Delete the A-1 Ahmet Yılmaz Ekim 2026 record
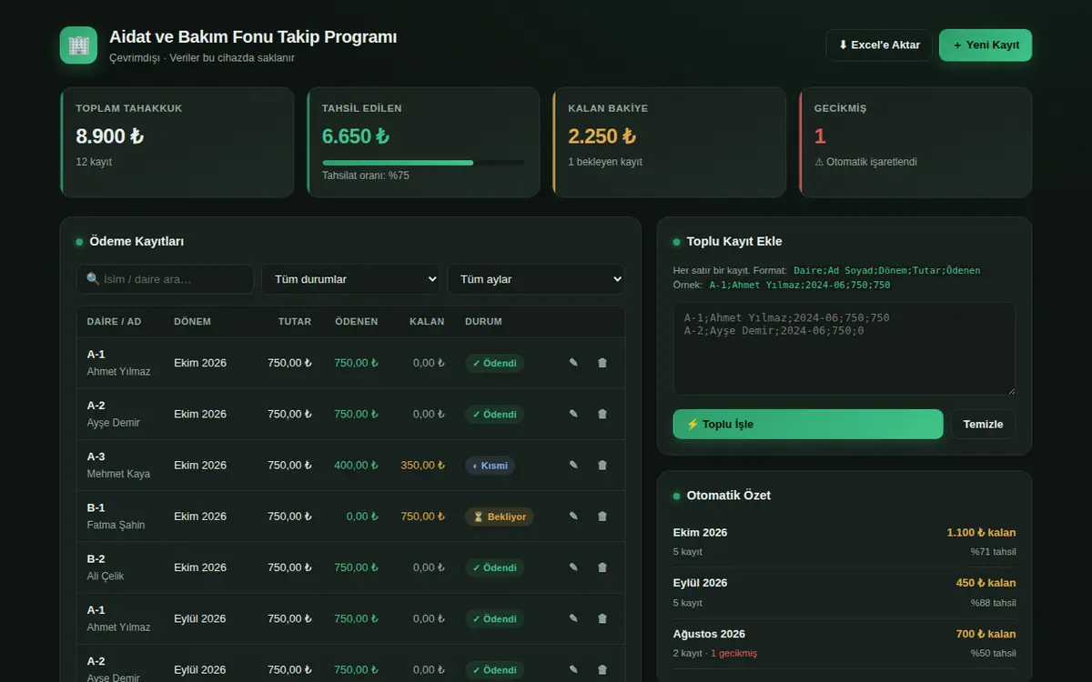Screen dimensions: 1092x682 (x=602, y=363)
